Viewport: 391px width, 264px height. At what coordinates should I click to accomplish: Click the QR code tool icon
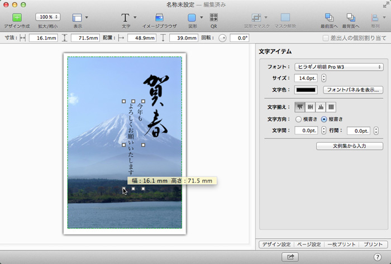[x=213, y=18]
